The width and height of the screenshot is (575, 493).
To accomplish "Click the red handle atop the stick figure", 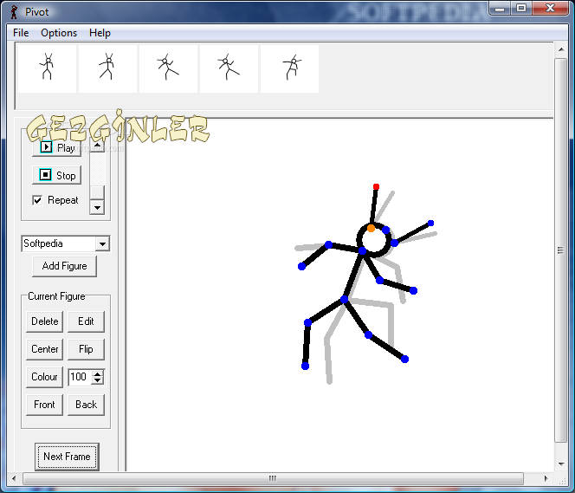I will (x=376, y=186).
